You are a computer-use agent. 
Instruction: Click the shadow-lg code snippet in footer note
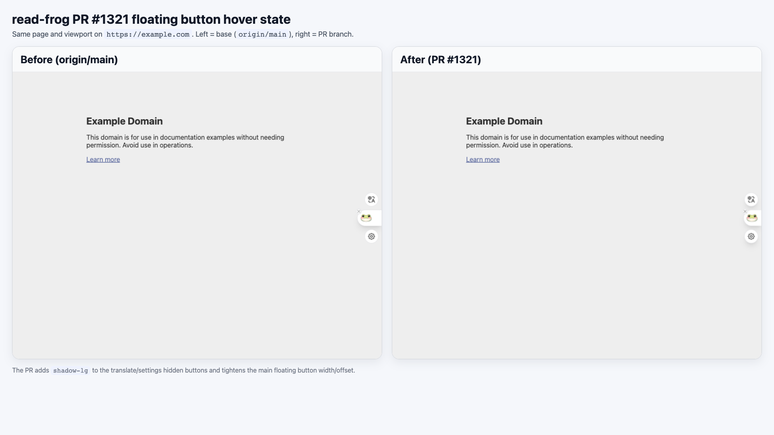coord(70,371)
